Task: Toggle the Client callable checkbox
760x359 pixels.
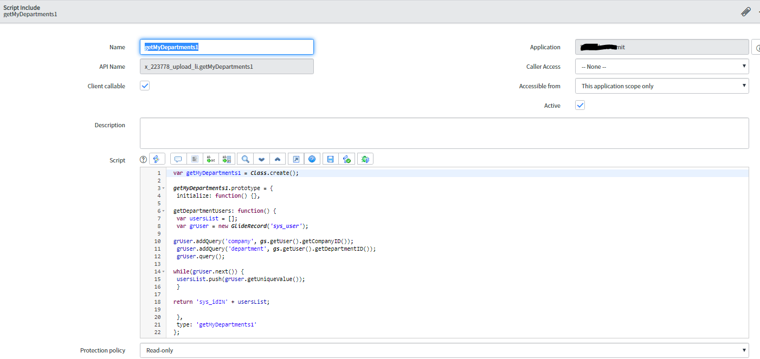Action: [144, 86]
